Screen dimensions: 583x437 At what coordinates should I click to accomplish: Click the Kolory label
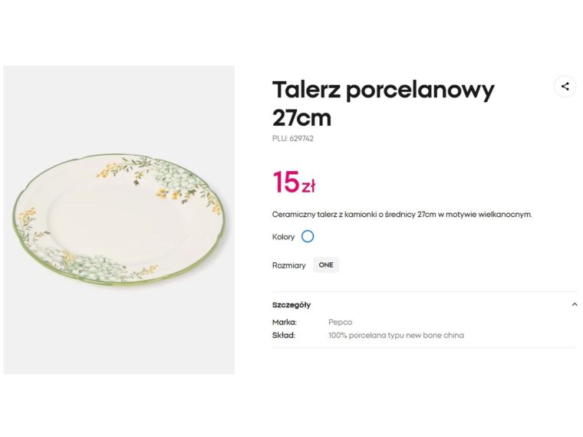click(283, 237)
